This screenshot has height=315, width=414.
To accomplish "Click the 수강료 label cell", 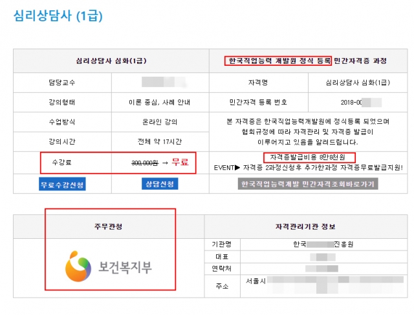I will coord(62,162).
